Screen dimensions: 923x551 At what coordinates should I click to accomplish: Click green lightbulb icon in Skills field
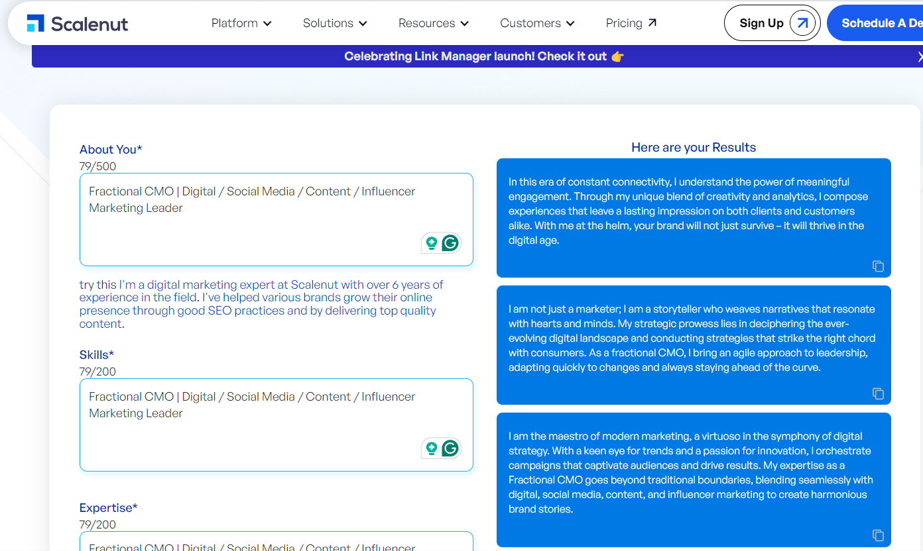coord(432,448)
